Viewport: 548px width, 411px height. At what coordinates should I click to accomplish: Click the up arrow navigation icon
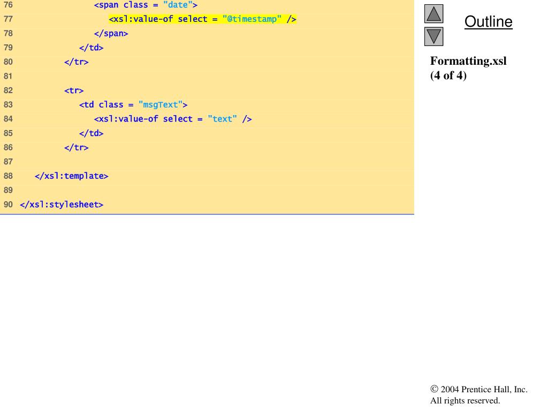click(x=433, y=13)
